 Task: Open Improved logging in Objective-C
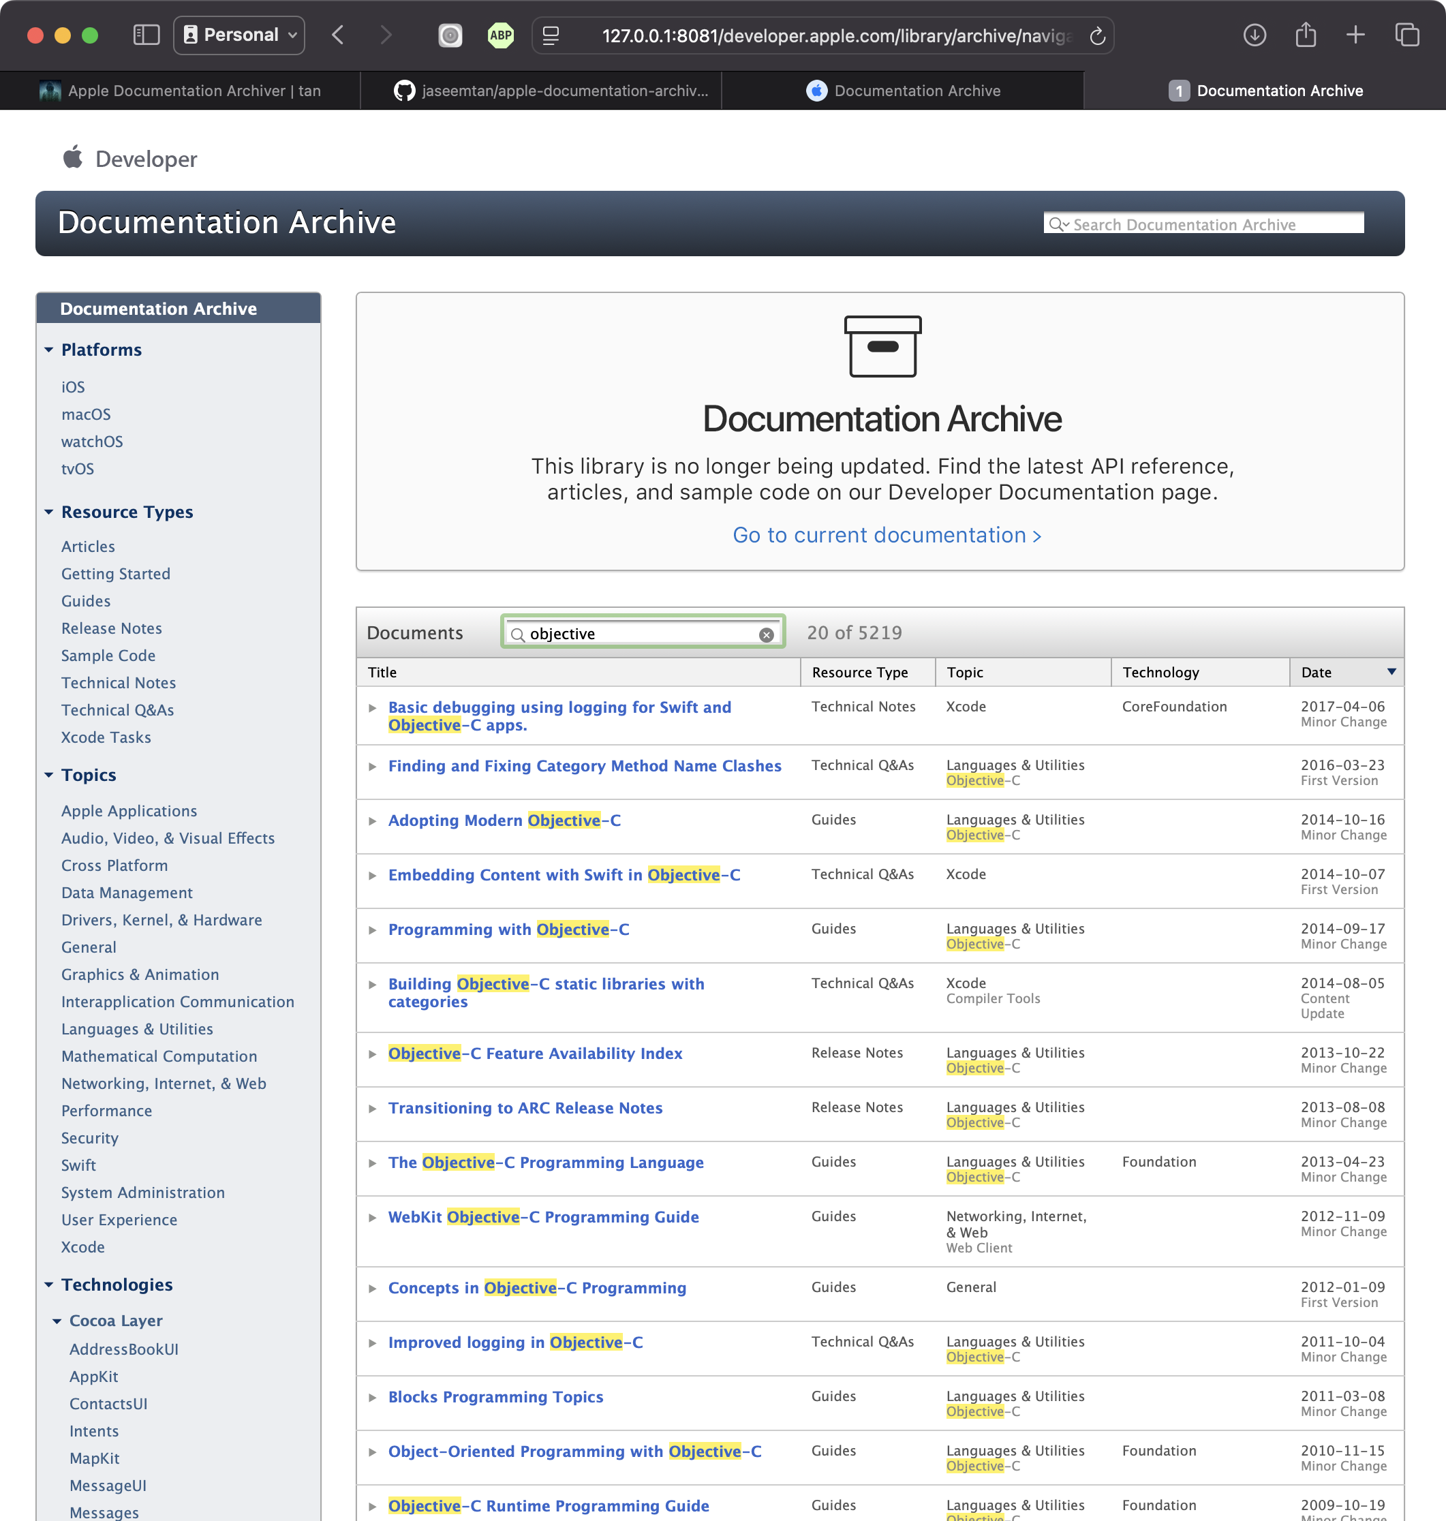(515, 1343)
